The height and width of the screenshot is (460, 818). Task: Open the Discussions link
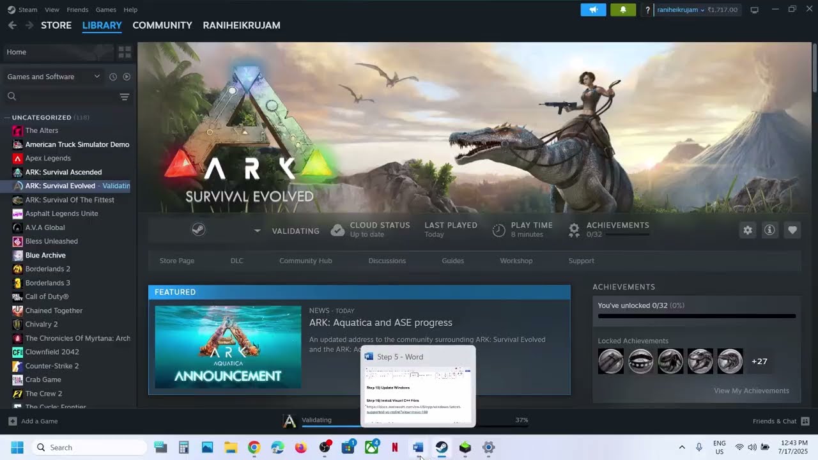point(387,261)
